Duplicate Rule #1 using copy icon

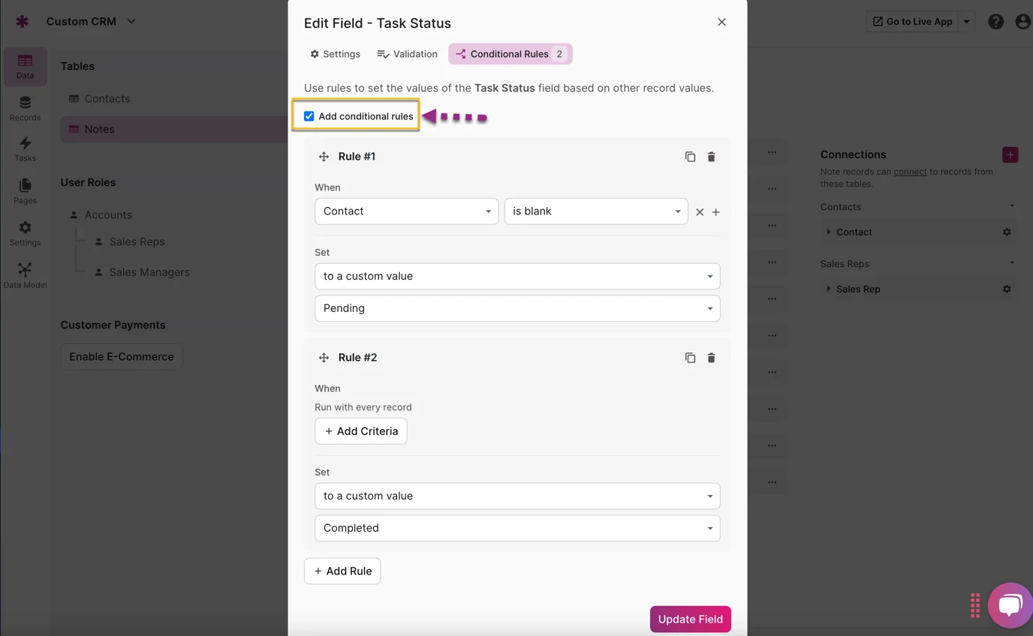click(690, 157)
